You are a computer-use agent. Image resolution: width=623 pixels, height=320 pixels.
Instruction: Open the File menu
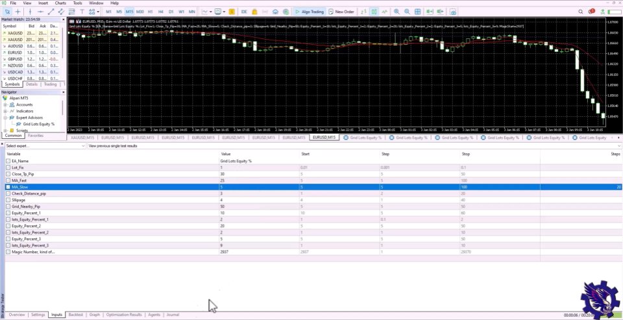tap(13, 3)
